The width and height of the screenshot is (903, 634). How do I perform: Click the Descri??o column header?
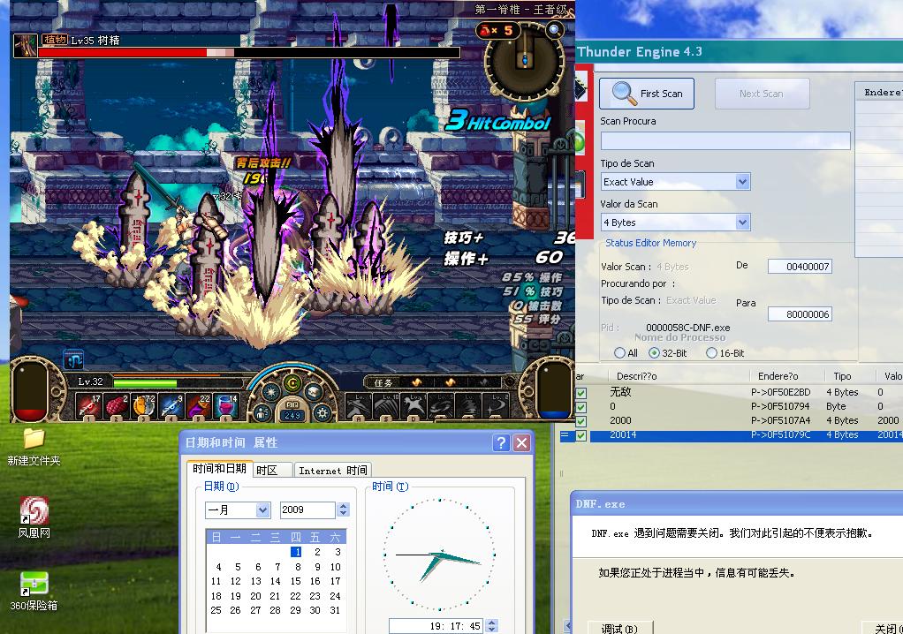[636, 376]
